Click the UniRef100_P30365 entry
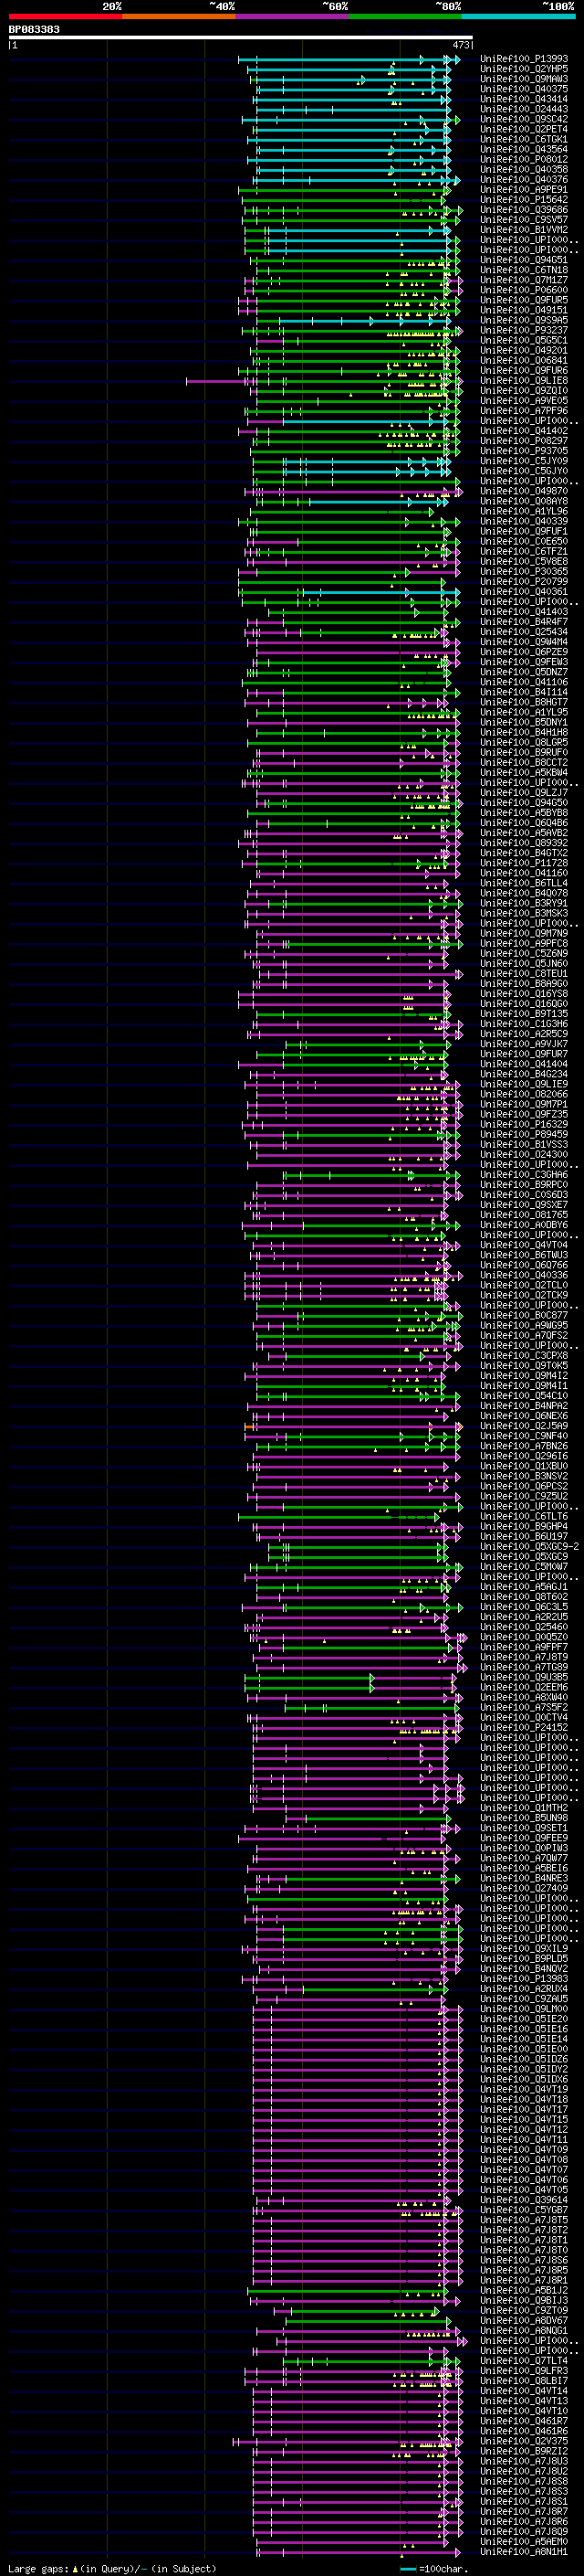The image size is (584, 2576). [524, 571]
